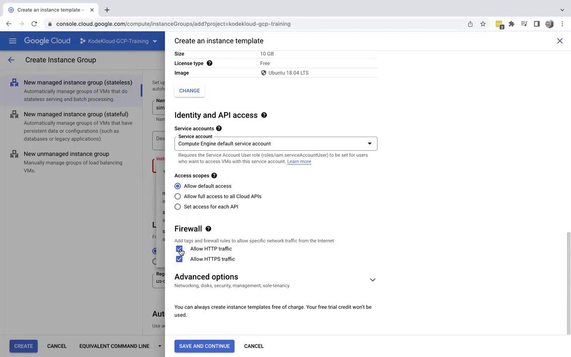The image size is (571, 357).
Task: Click the back arrow beside Create Instance Group
Action: click(11, 60)
